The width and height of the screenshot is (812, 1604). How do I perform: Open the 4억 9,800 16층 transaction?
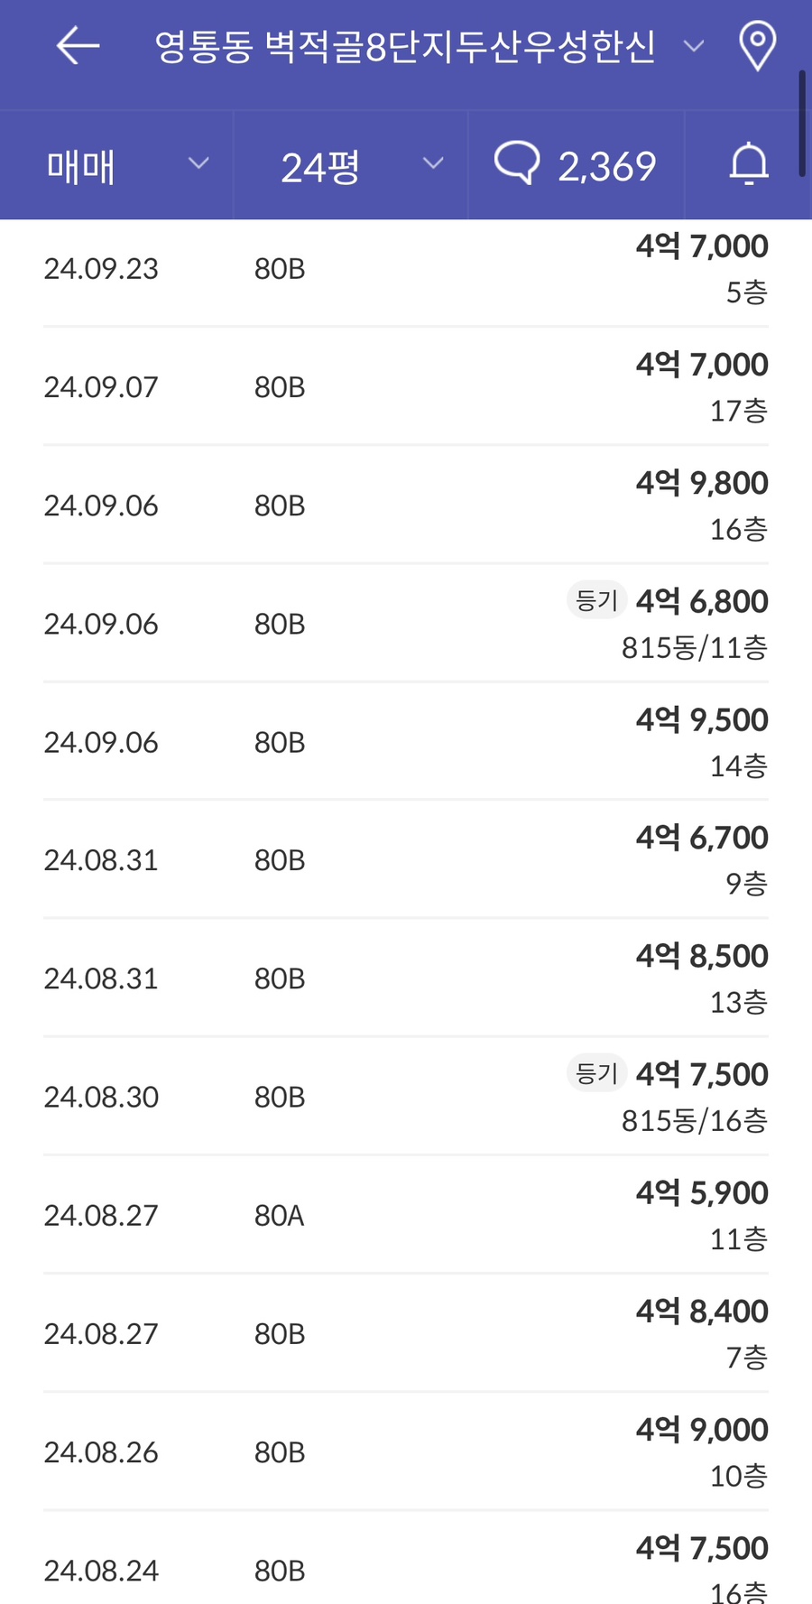[x=406, y=505]
